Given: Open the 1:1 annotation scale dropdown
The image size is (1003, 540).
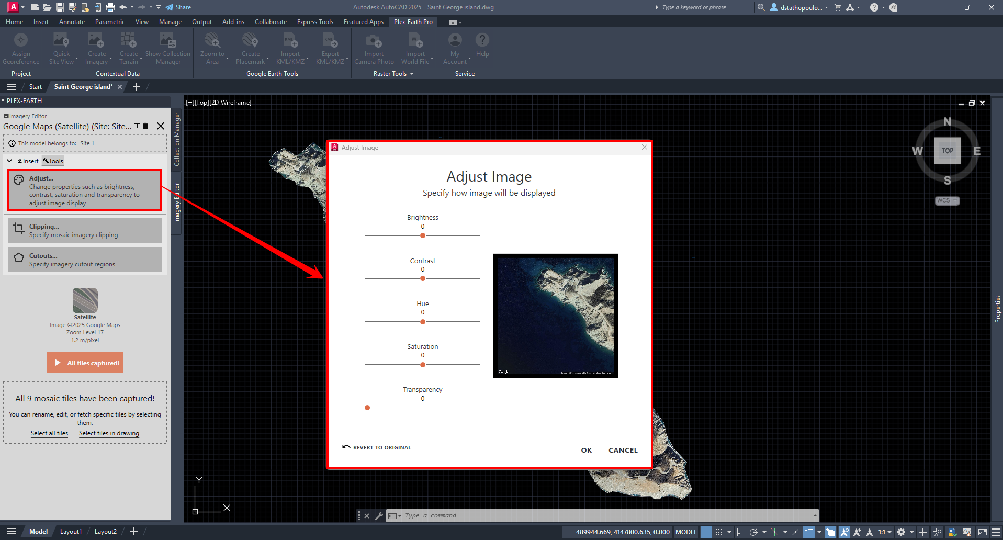Looking at the screenshot, I should (885, 532).
